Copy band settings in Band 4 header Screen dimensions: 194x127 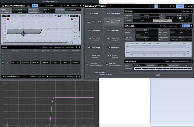170,6
